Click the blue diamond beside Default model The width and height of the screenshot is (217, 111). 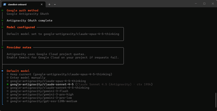coord(2,71)
